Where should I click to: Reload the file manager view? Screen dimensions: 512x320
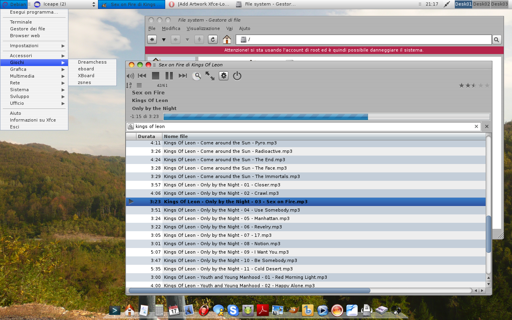[x=213, y=40]
